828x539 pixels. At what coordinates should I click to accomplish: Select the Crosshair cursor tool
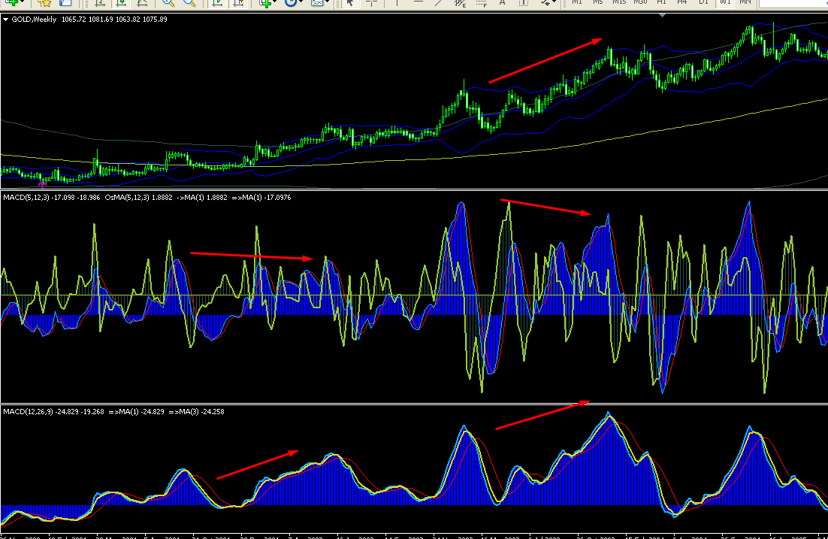click(372, 3)
